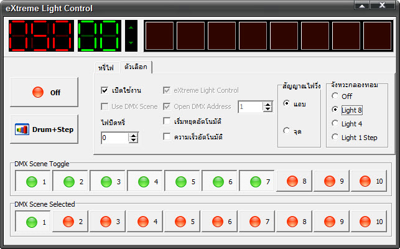Toggle DMX Scene Toggle button 8
The image size is (400, 249).
(294, 181)
